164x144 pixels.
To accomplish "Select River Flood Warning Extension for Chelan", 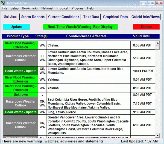I will tap(20, 45).
